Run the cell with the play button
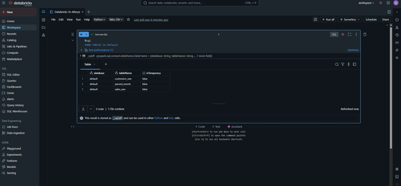Screen dimensions: 401x186 (81, 34)
